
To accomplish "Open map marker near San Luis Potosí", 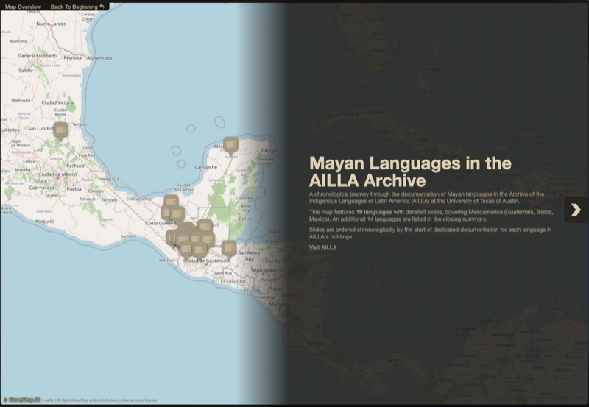I will (x=61, y=131).
